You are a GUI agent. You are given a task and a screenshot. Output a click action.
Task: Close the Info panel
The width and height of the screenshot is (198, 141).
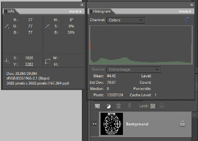point(82,5)
